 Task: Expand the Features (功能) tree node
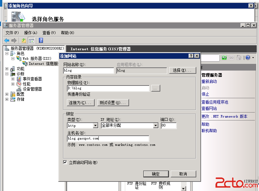[x=7, y=69]
